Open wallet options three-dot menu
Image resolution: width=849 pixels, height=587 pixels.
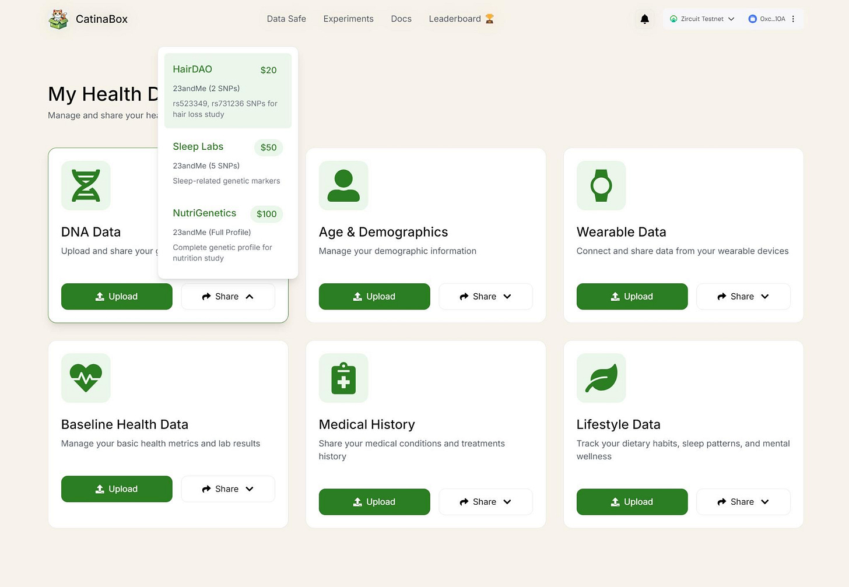[x=793, y=19]
